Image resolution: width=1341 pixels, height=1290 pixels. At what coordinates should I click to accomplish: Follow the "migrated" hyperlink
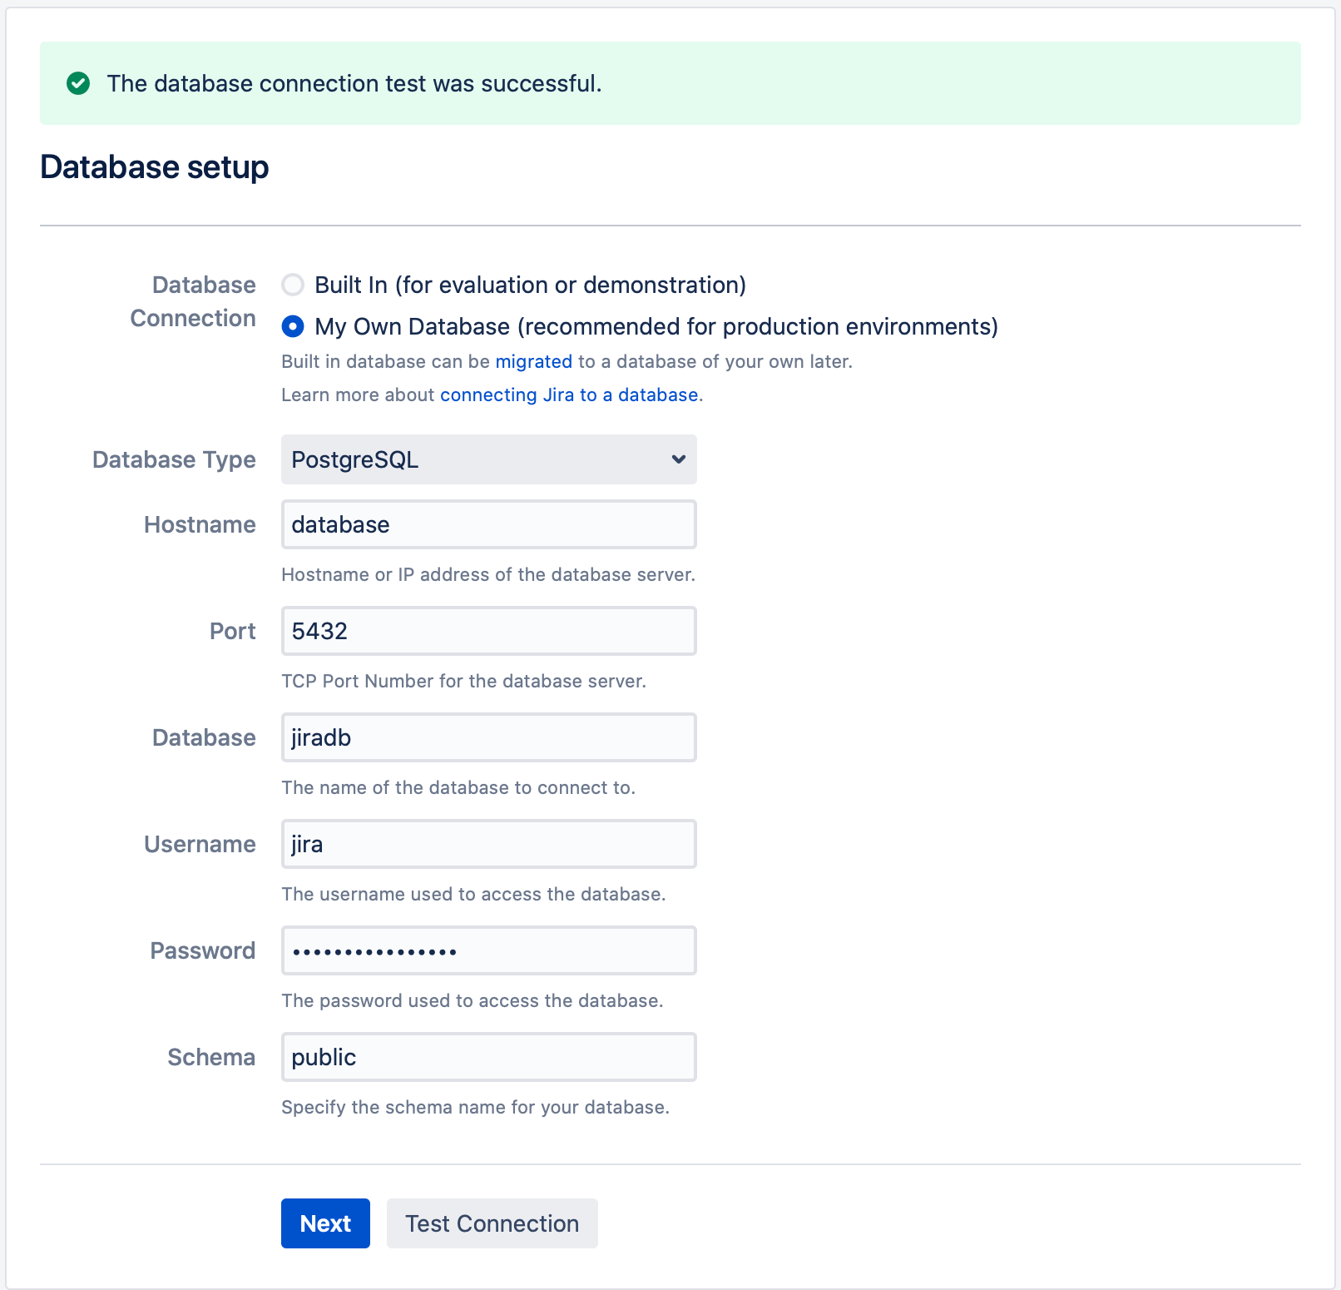pyautogui.click(x=533, y=361)
